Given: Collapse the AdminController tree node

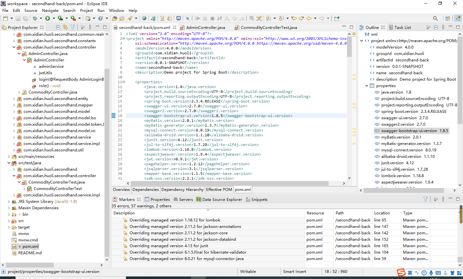Looking at the screenshot, I should point(24,60).
